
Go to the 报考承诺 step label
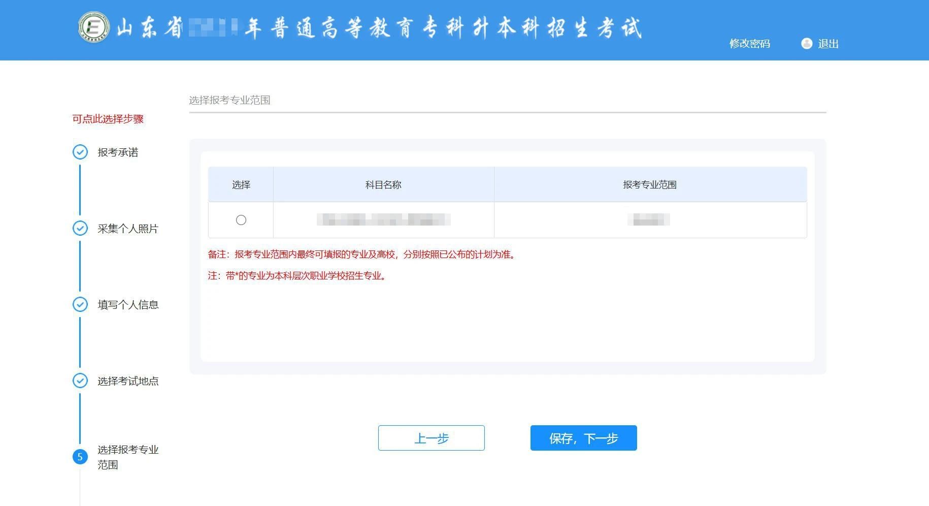118,152
